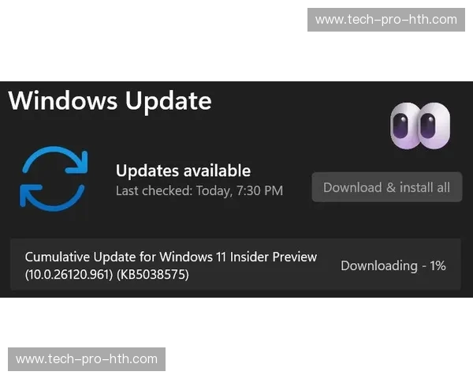The height and width of the screenshot is (379, 473).
Task: Select the Windows Update page heading
Action: pos(110,100)
